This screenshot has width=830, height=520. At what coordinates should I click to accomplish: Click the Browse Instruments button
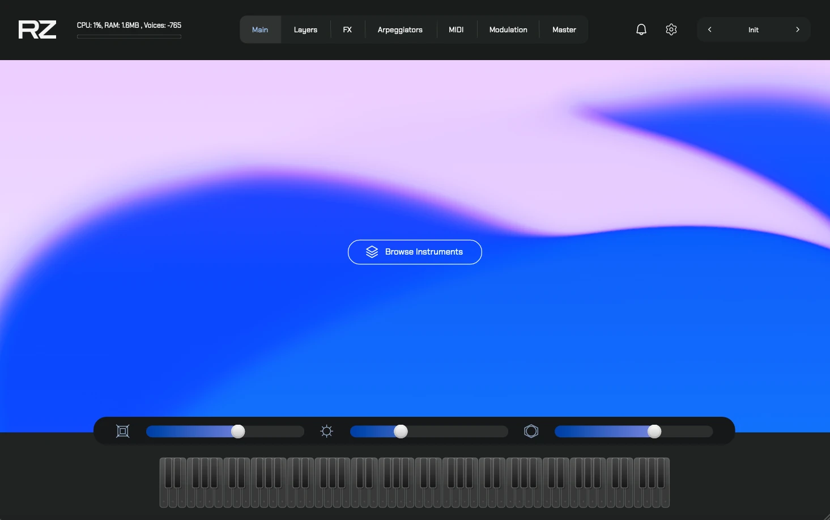pos(415,252)
